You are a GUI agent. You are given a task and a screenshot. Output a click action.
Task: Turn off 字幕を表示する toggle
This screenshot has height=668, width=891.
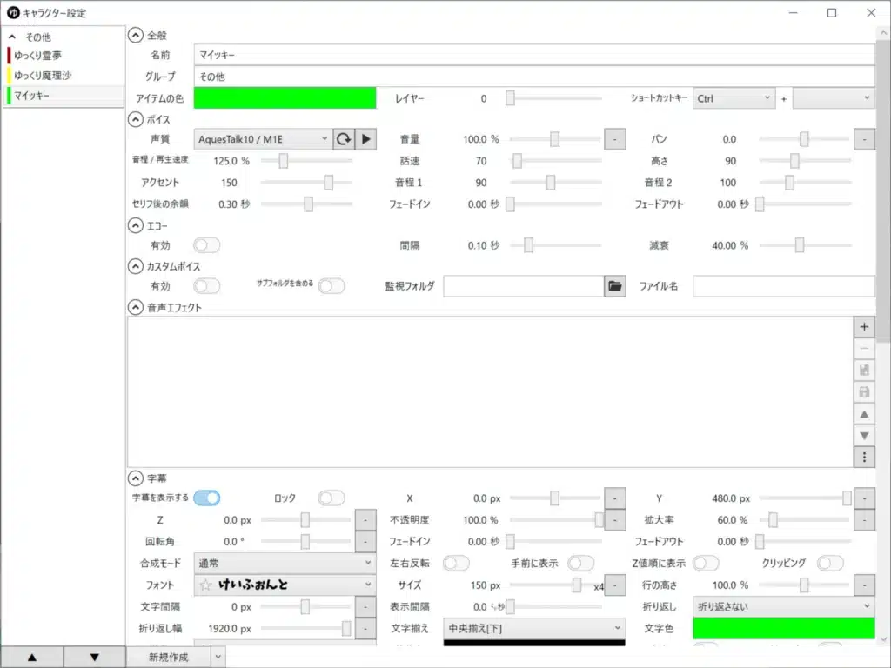[207, 498]
